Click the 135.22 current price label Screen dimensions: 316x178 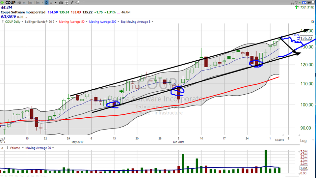click(306, 38)
